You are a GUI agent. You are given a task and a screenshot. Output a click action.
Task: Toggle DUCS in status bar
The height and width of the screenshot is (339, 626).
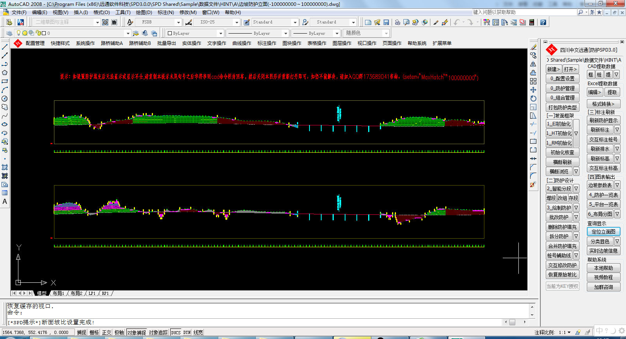[176, 332]
